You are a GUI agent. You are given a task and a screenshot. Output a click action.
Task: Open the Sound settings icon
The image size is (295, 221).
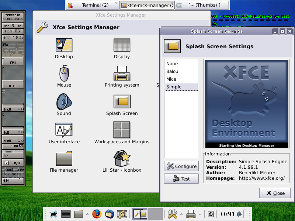[x=64, y=102]
